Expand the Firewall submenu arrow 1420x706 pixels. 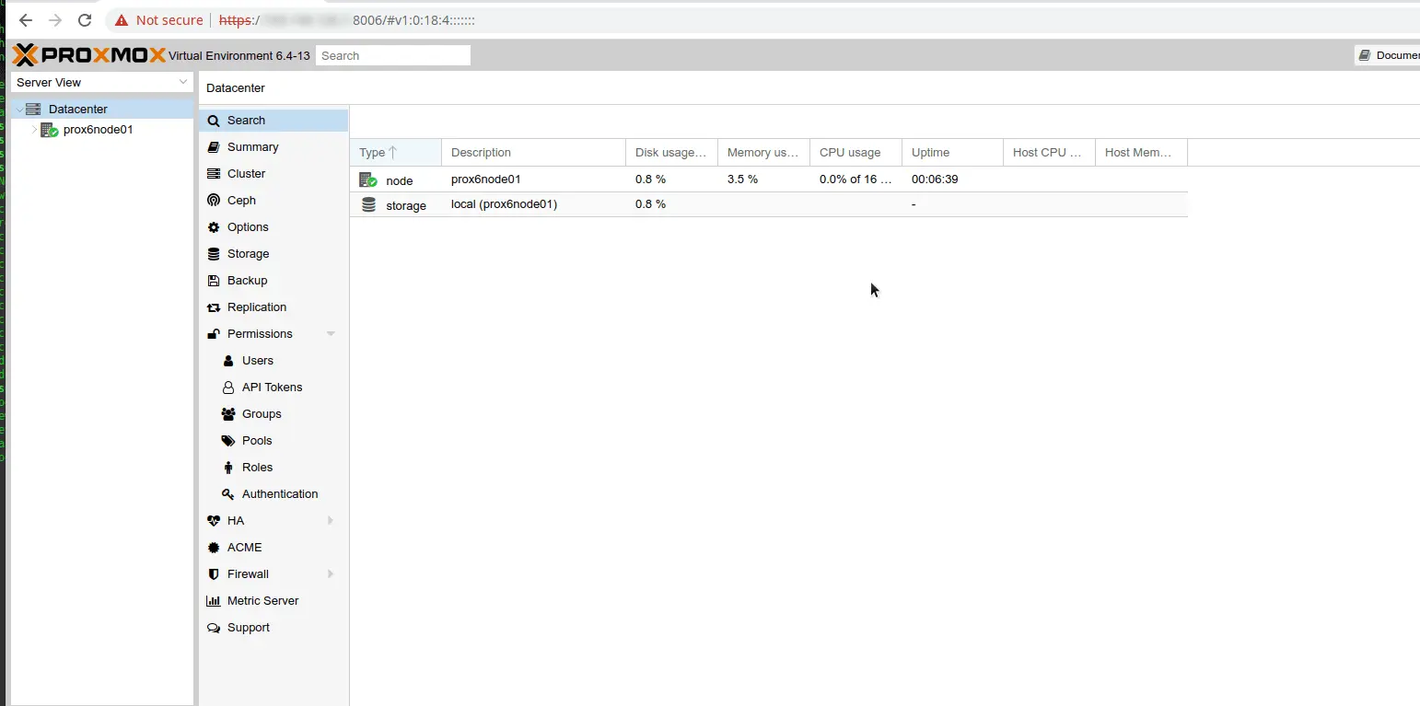point(331,574)
